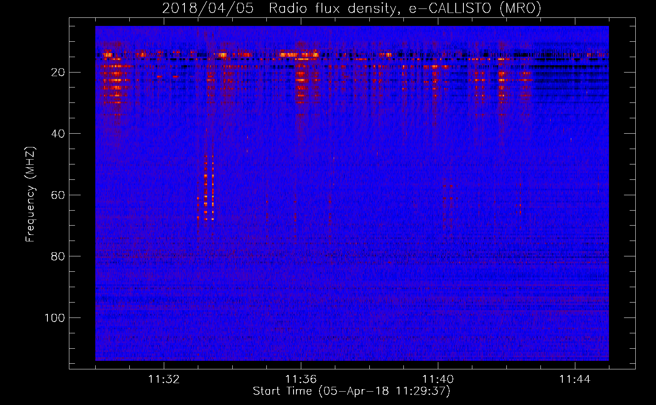Click the y-axis tick label '60'

click(58, 195)
